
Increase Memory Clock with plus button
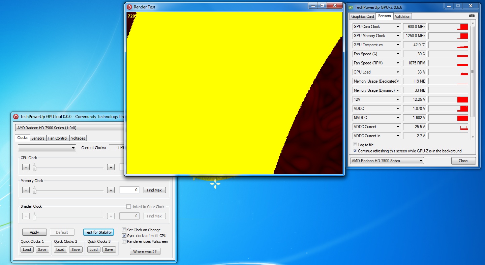111,190
